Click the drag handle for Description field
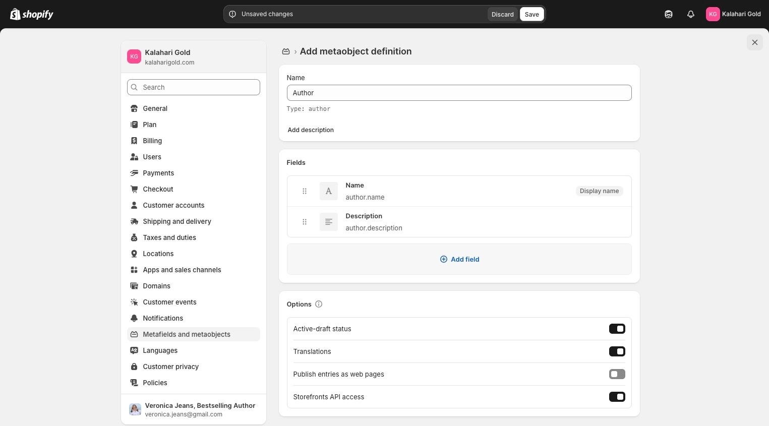 tap(305, 222)
